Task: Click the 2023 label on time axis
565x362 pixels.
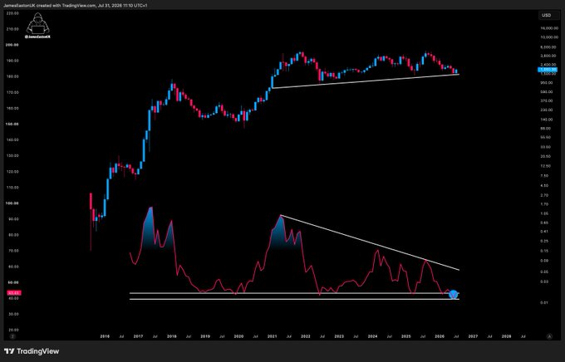Action: point(339,336)
